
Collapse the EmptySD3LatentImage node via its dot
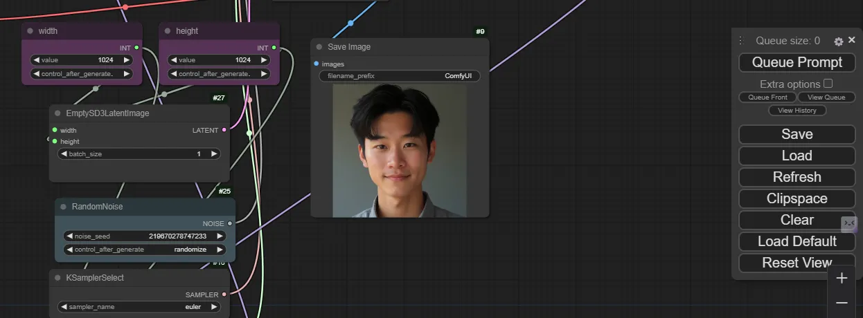click(x=57, y=113)
